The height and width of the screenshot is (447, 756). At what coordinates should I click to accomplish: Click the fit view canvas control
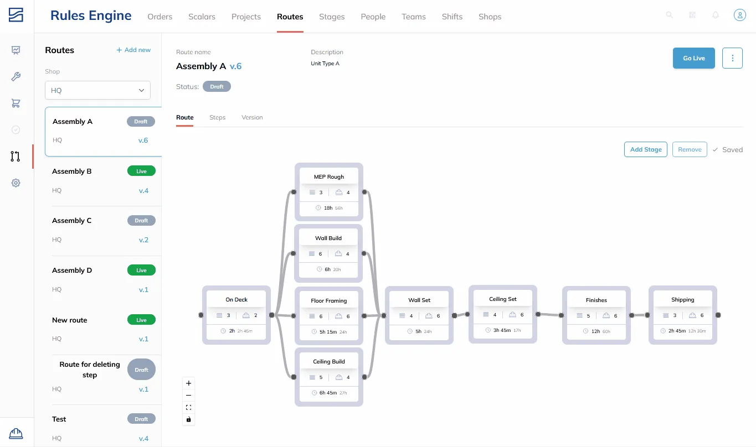pos(188,407)
